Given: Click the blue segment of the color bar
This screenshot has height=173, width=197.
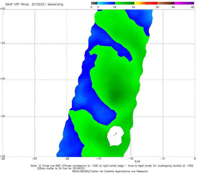Looking at the screenshot, I should (106, 3).
